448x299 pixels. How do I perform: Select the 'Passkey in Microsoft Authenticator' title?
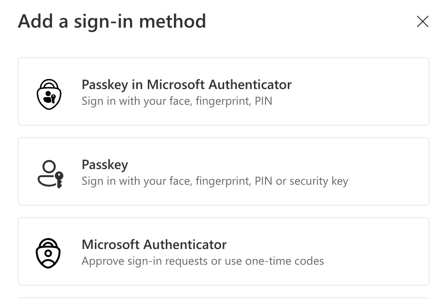coord(186,85)
